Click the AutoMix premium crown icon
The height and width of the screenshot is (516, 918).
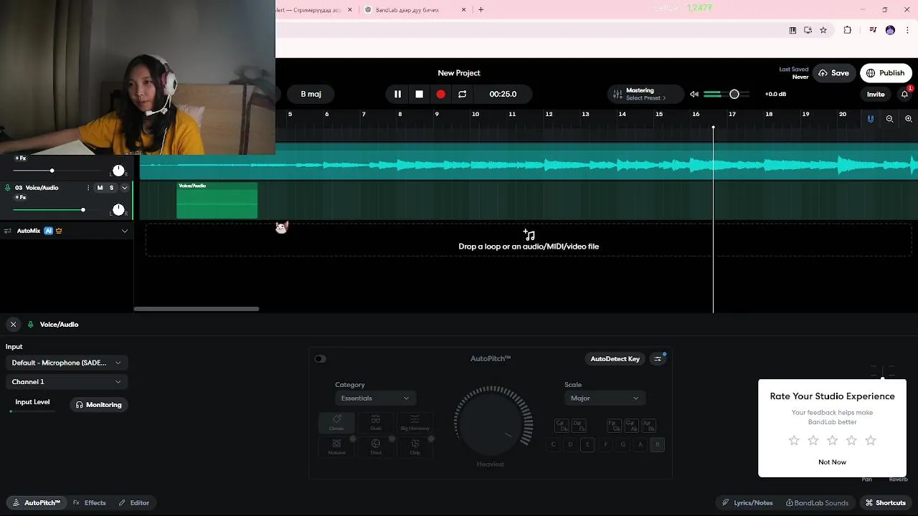pyautogui.click(x=59, y=231)
